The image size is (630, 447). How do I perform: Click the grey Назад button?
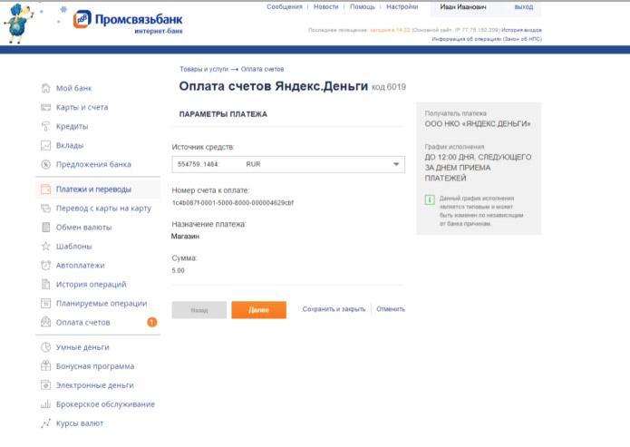pyautogui.click(x=199, y=309)
